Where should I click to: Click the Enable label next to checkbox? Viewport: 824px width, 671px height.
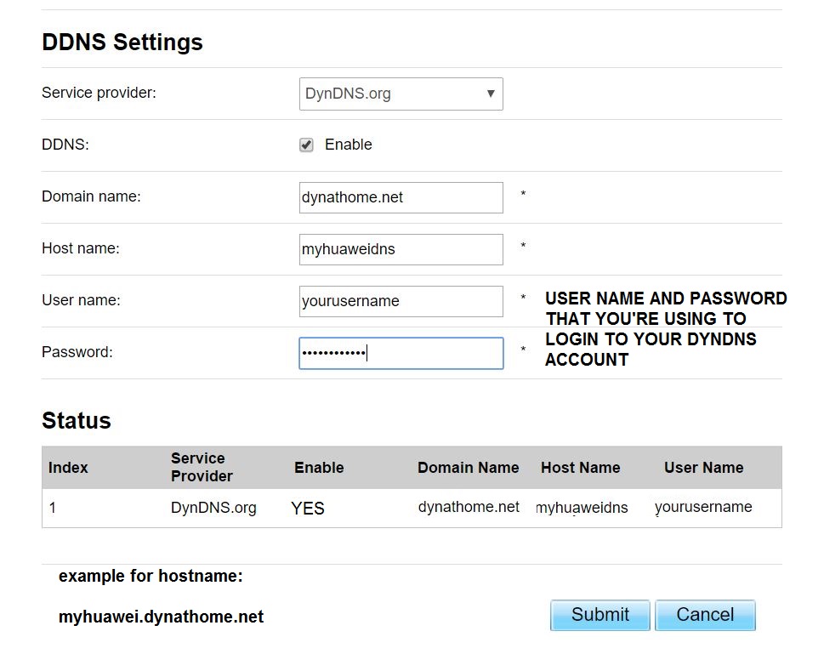coord(349,145)
